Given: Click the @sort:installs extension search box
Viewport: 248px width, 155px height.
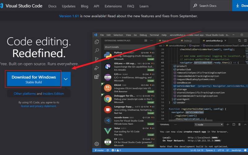Looking at the screenshot, I should click(129, 47).
